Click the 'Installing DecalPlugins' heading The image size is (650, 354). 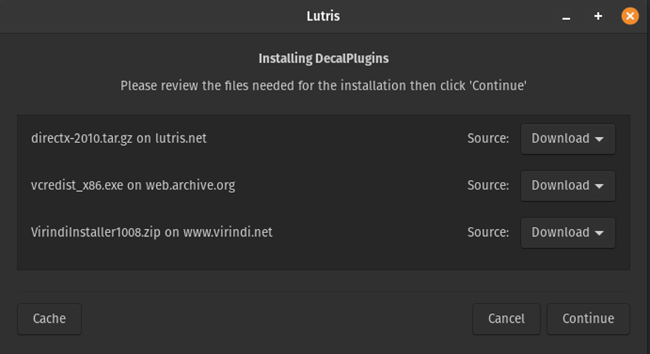click(323, 58)
